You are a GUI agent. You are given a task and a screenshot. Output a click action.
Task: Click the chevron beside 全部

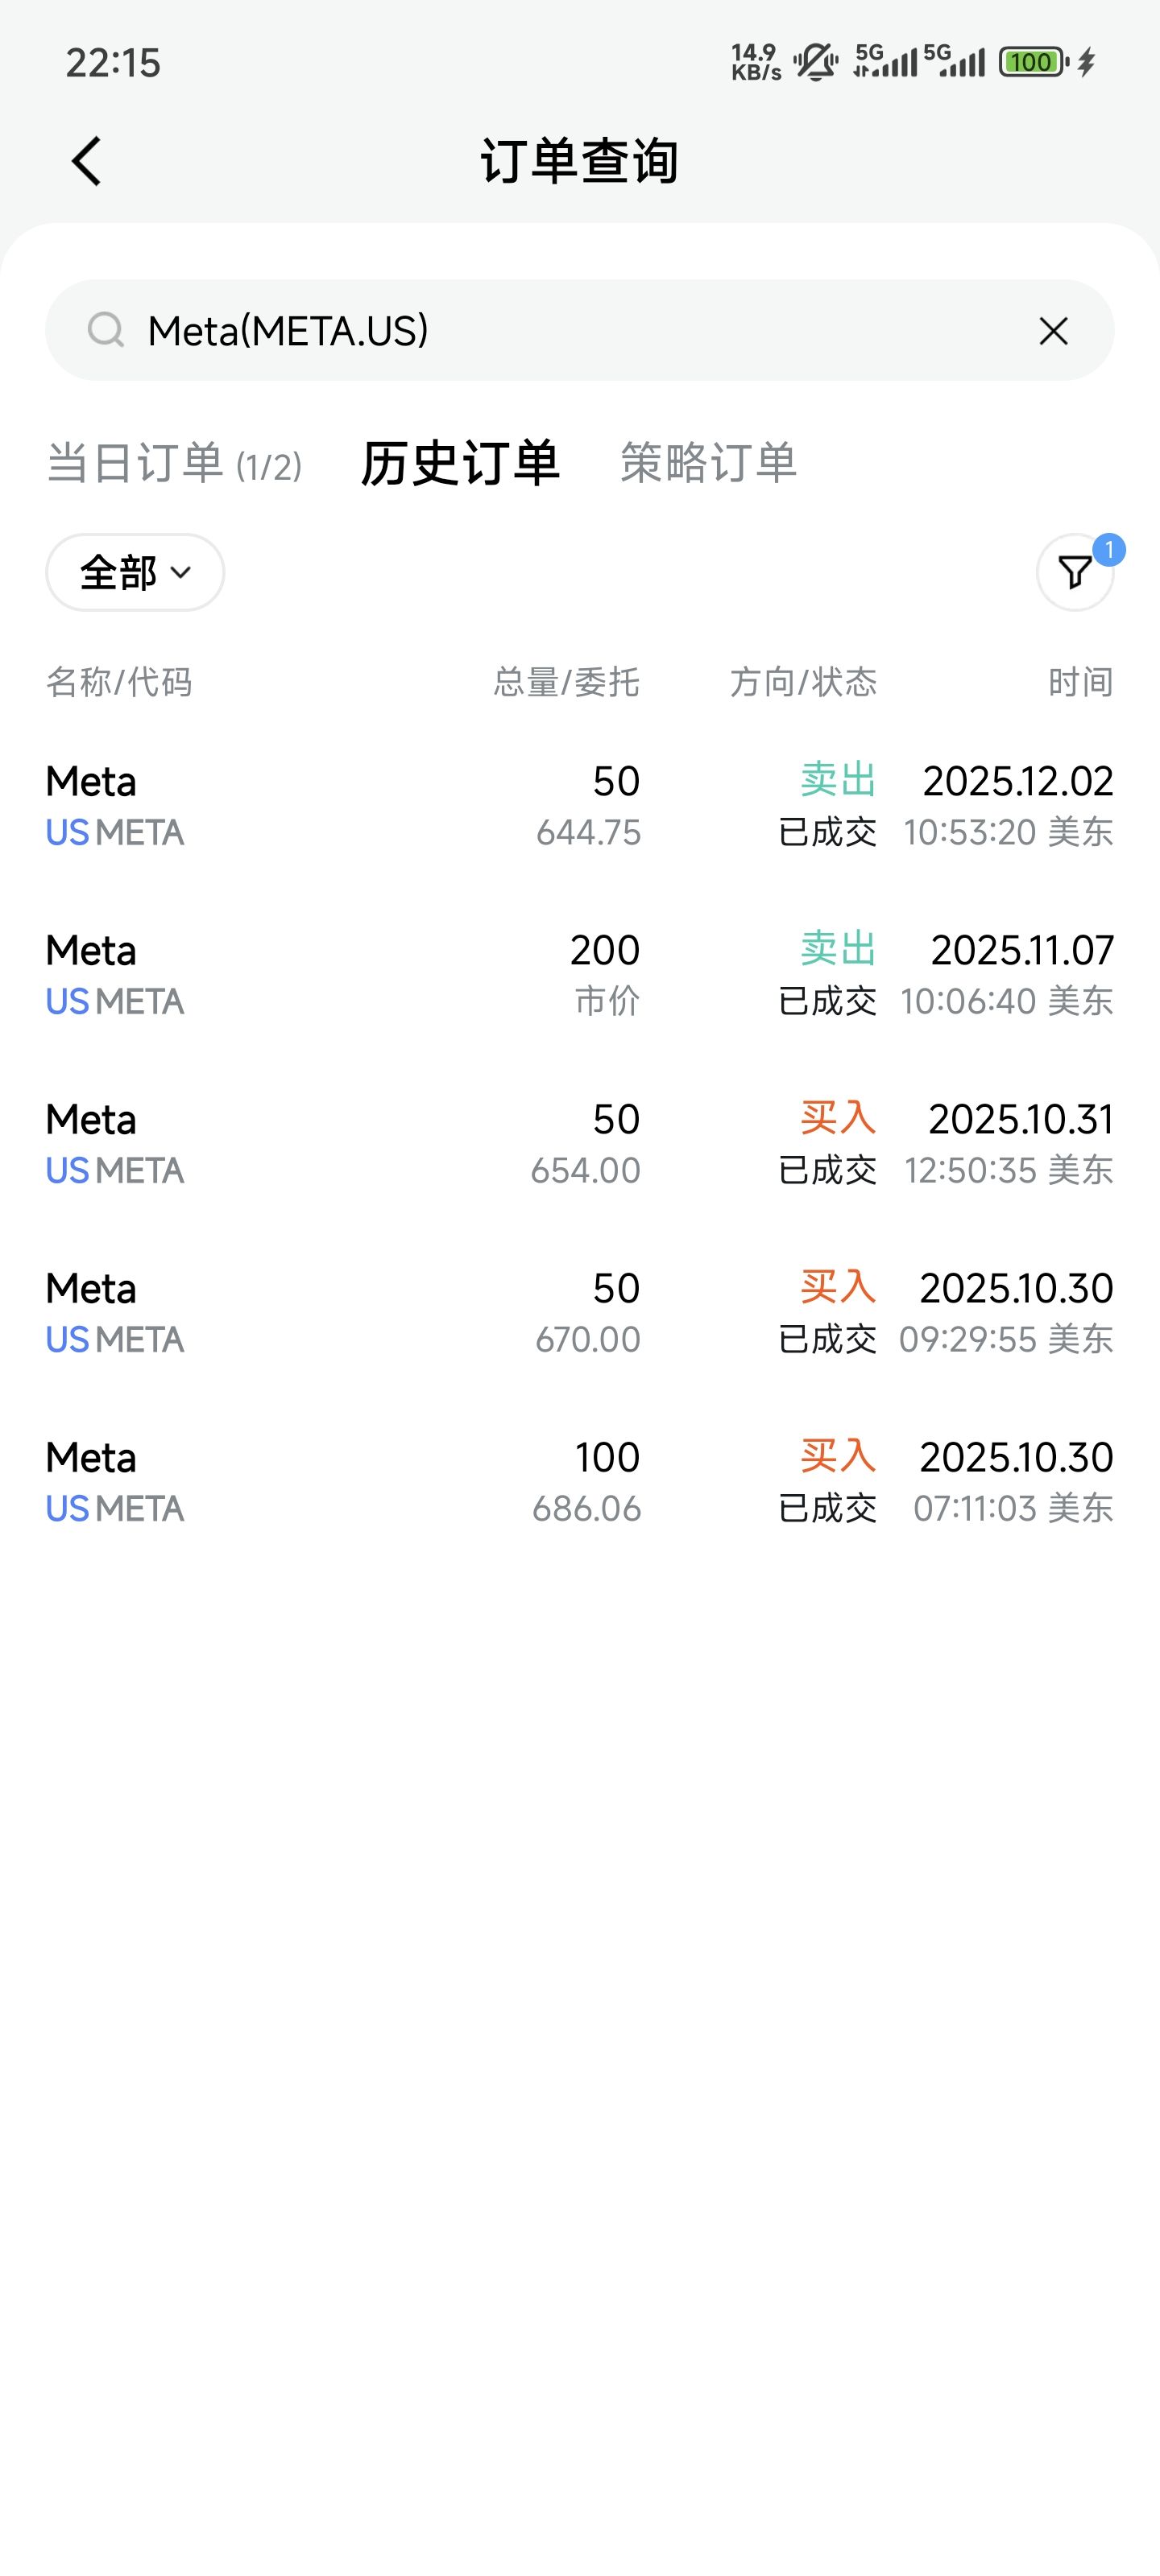[x=181, y=573]
